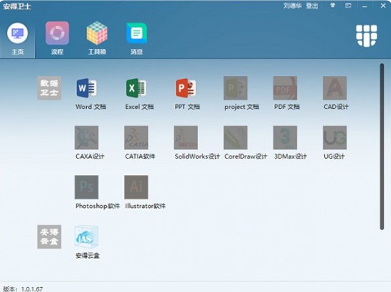Image resolution: width=391 pixels, height=292 pixels.
Task: Close the 安得卫士 window
Action: tap(383, 6)
